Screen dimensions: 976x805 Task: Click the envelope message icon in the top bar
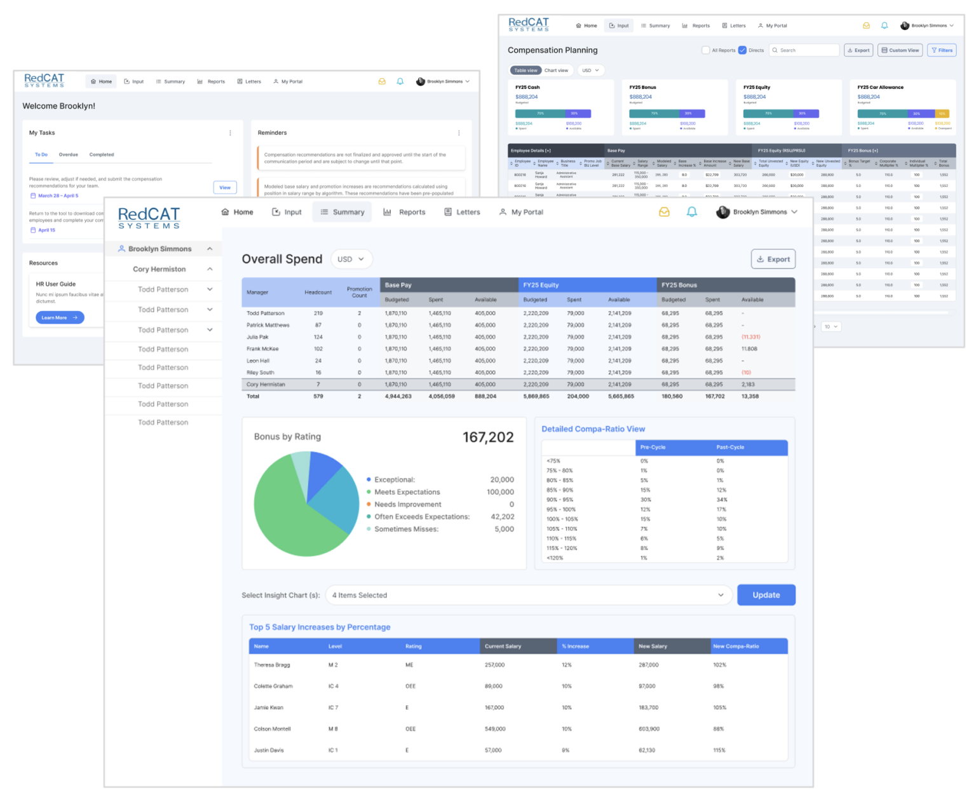coord(665,212)
